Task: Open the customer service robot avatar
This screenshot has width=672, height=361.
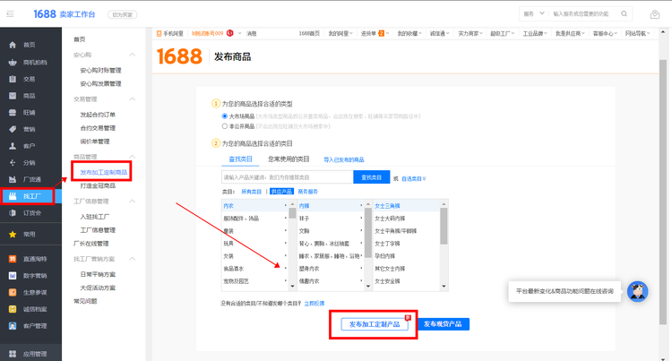Action: click(638, 292)
